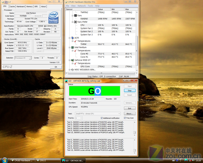Click the Intel Pentium logo in CPU-Z
The width and height of the screenshot is (203, 163).
(53, 17)
